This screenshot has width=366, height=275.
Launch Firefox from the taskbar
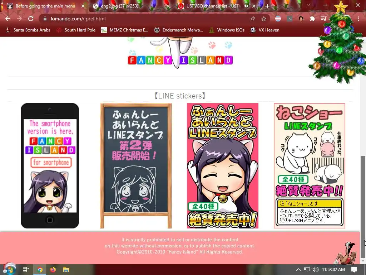(x=53, y=270)
